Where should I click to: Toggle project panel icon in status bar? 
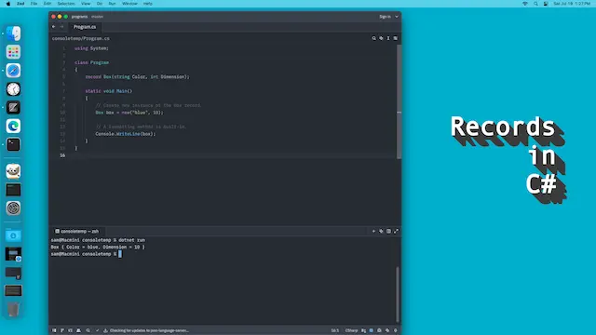pyautogui.click(x=54, y=330)
